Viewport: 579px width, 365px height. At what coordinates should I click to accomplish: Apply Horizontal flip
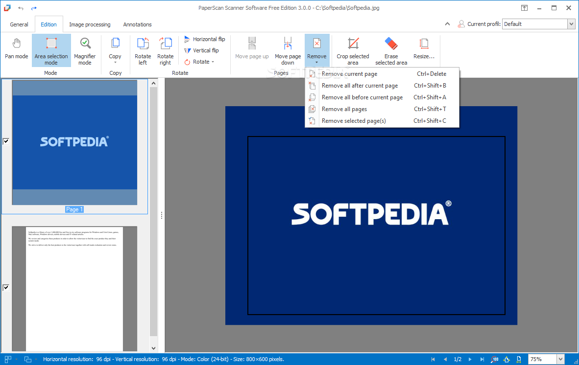[x=205, y=39]
